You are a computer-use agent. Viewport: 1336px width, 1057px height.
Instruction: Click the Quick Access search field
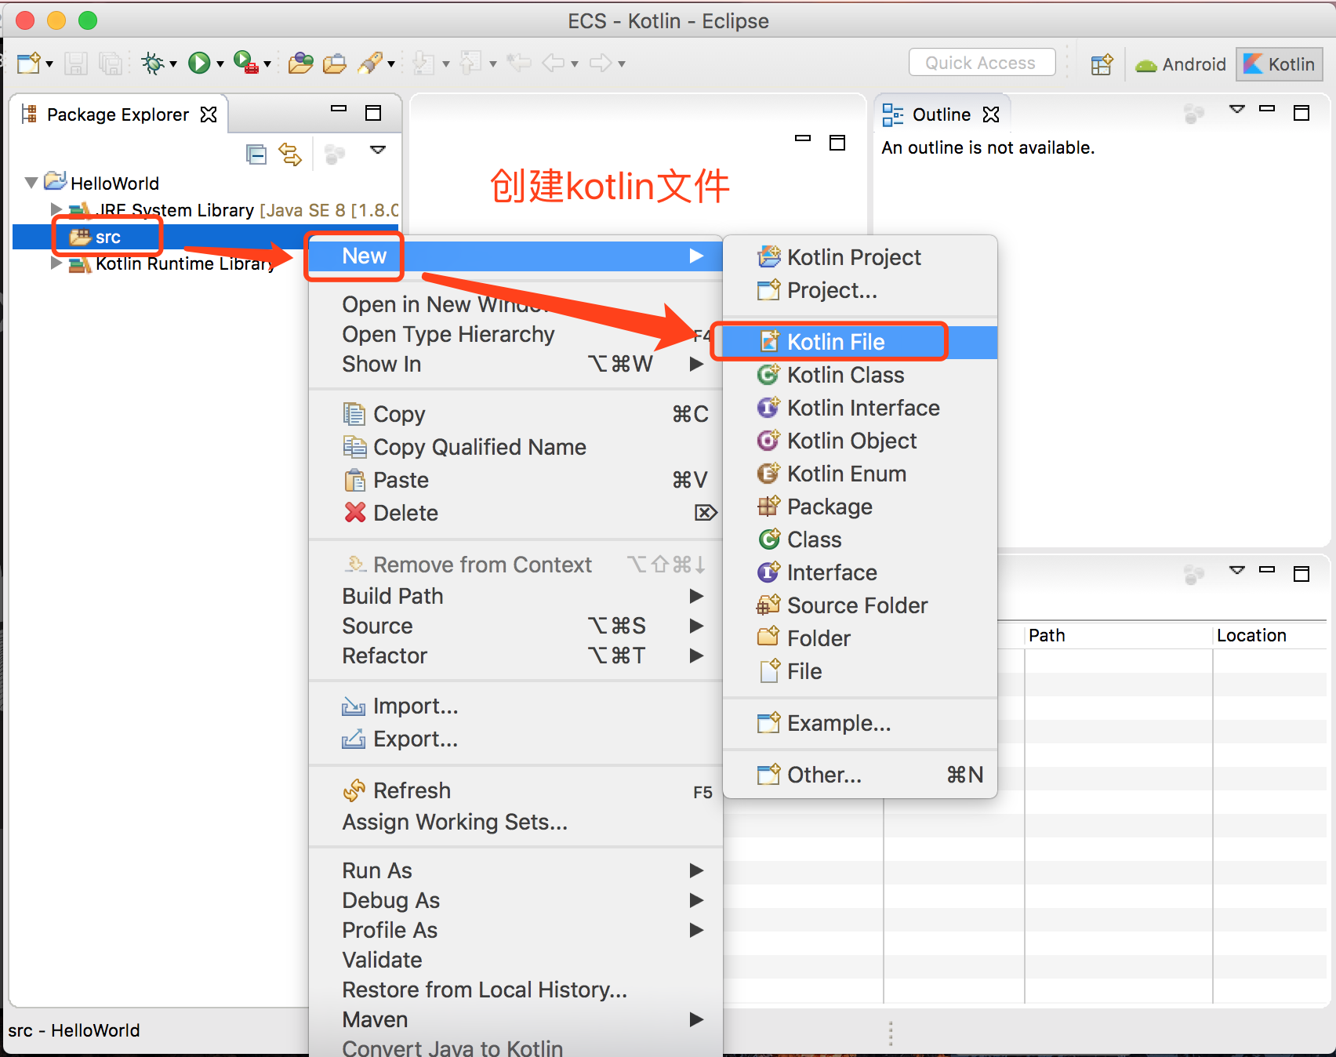982,63
